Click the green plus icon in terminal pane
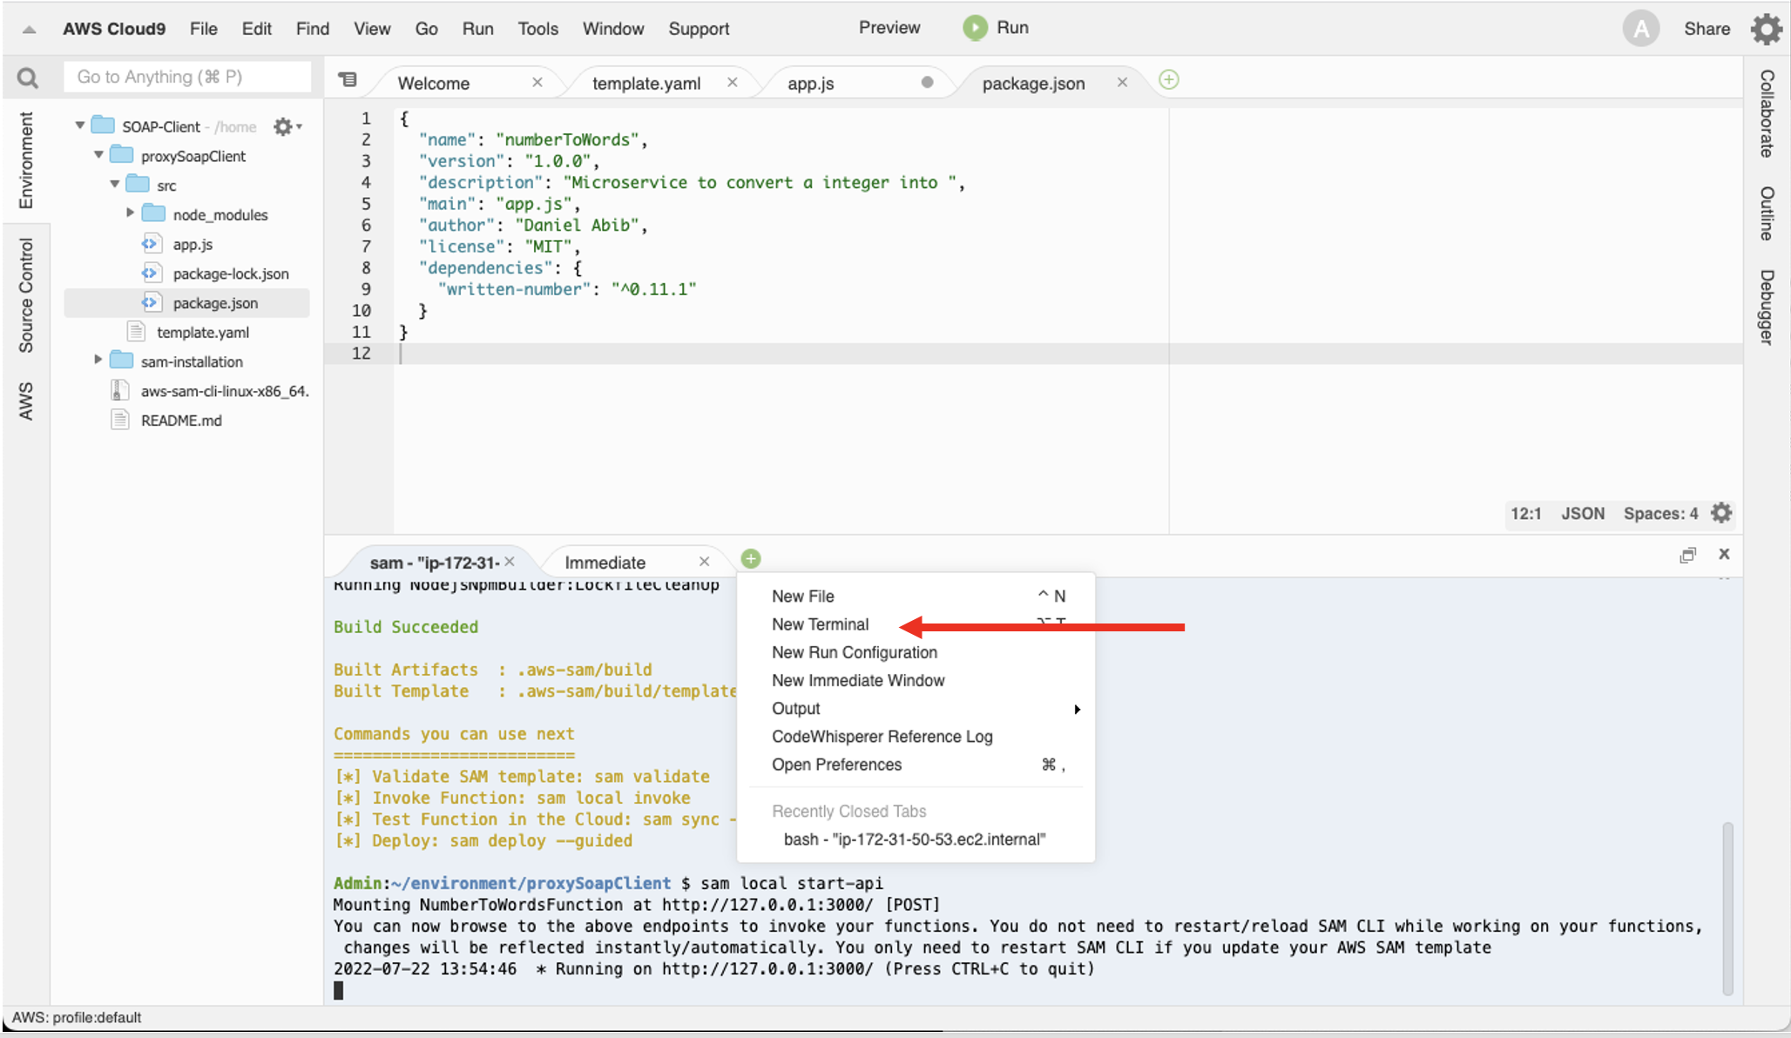 [751, 559]
